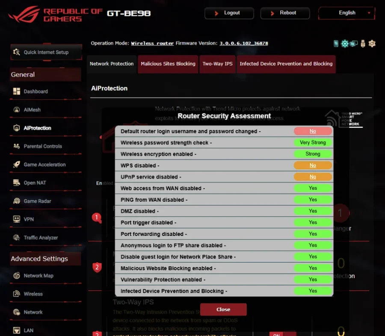385x336 pixels.
Task: Click the Quick Internet Setup label
Action: [46, 52]
